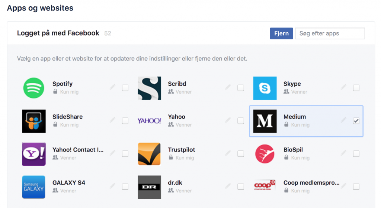Image resolution: width=381 pixels, height=208 pixels.
Task: Edit Spotify settings via pencil icon
Action: (x=112, y=87)
